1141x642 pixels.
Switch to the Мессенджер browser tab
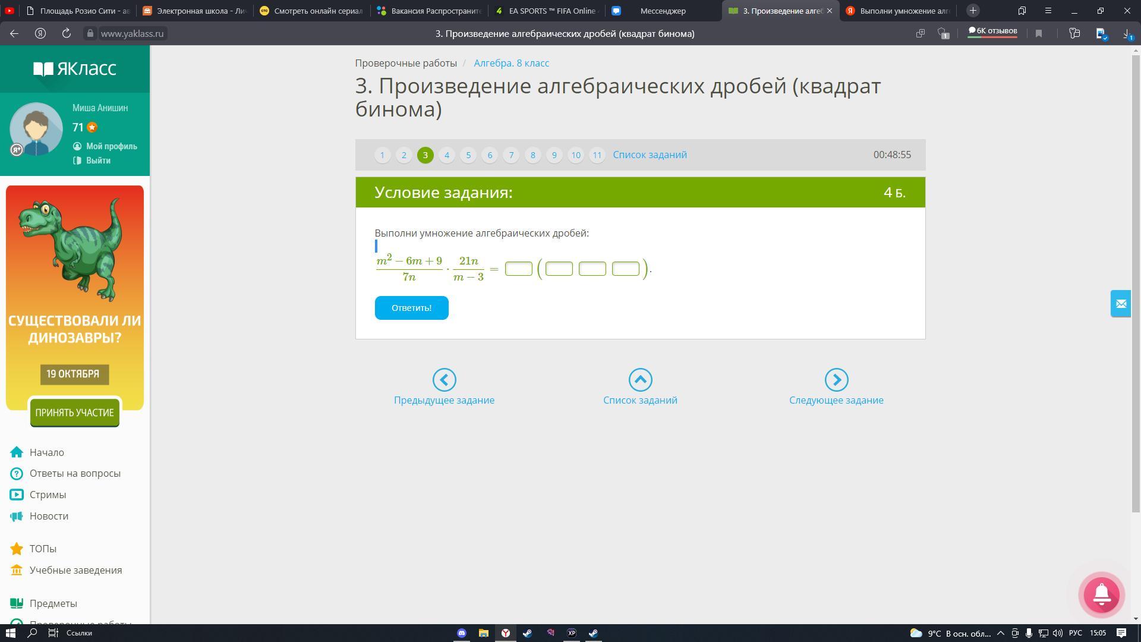point(662,11)
